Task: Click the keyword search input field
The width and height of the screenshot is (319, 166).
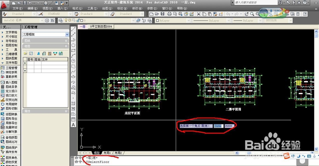Action: (256, 3)
